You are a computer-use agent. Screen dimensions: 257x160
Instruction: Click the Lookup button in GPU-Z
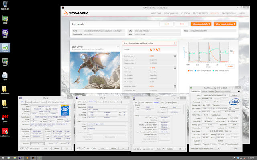(235, 95)
